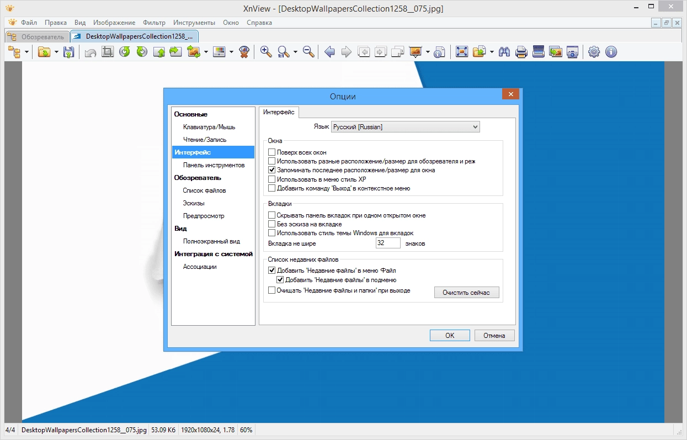The height and width of the screenshot is (440, 687).
Task: Click the Zoom 1:1 magnifier icon
Action: tap(283, 52)
